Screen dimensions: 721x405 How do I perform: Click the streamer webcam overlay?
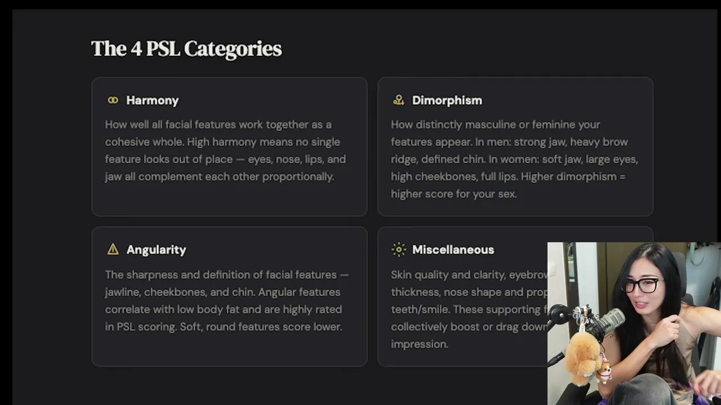pos(634,323)
